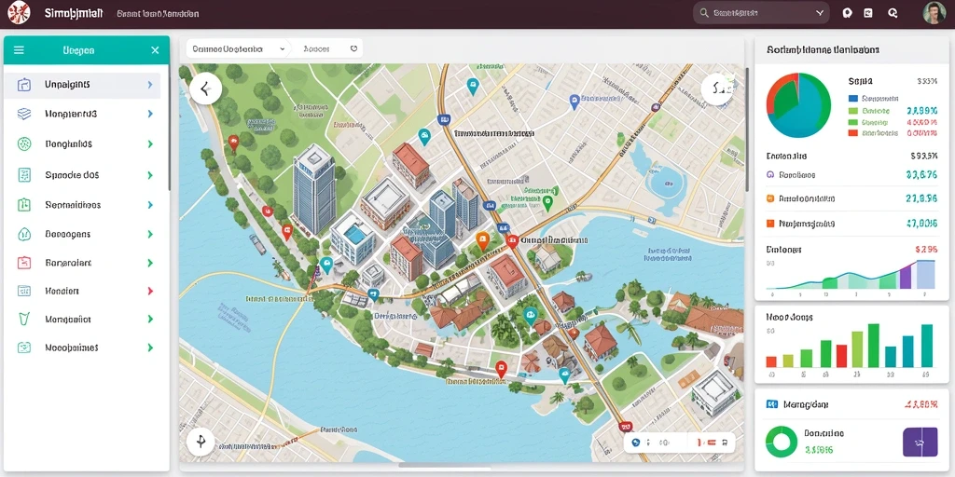Select the orange location pin on the map
The image size is (955, 477).
tap(482, 241)
